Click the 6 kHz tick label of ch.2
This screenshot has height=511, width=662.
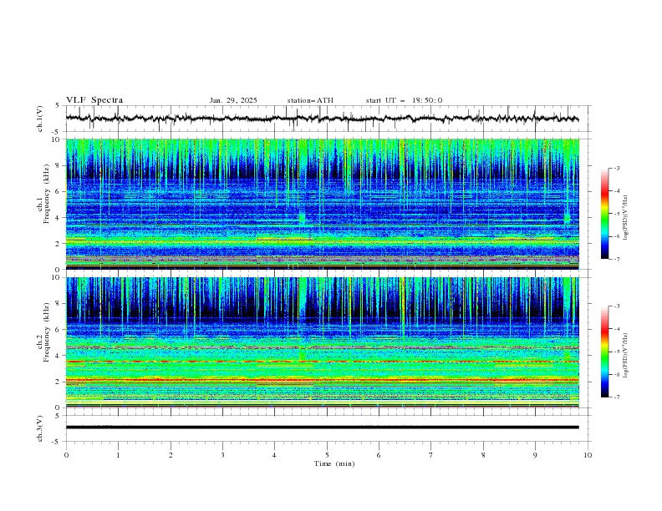pos(57,330)
